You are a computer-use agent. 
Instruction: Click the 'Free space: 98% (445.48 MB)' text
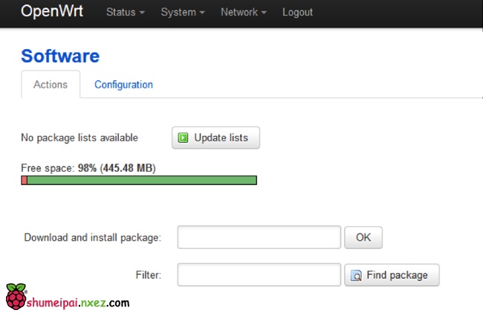coord(88,168)
